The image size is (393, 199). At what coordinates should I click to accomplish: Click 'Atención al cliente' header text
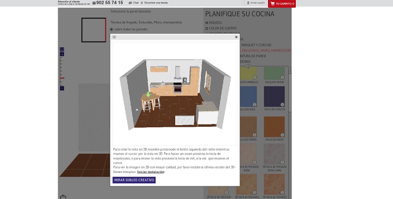click(69, 2)
